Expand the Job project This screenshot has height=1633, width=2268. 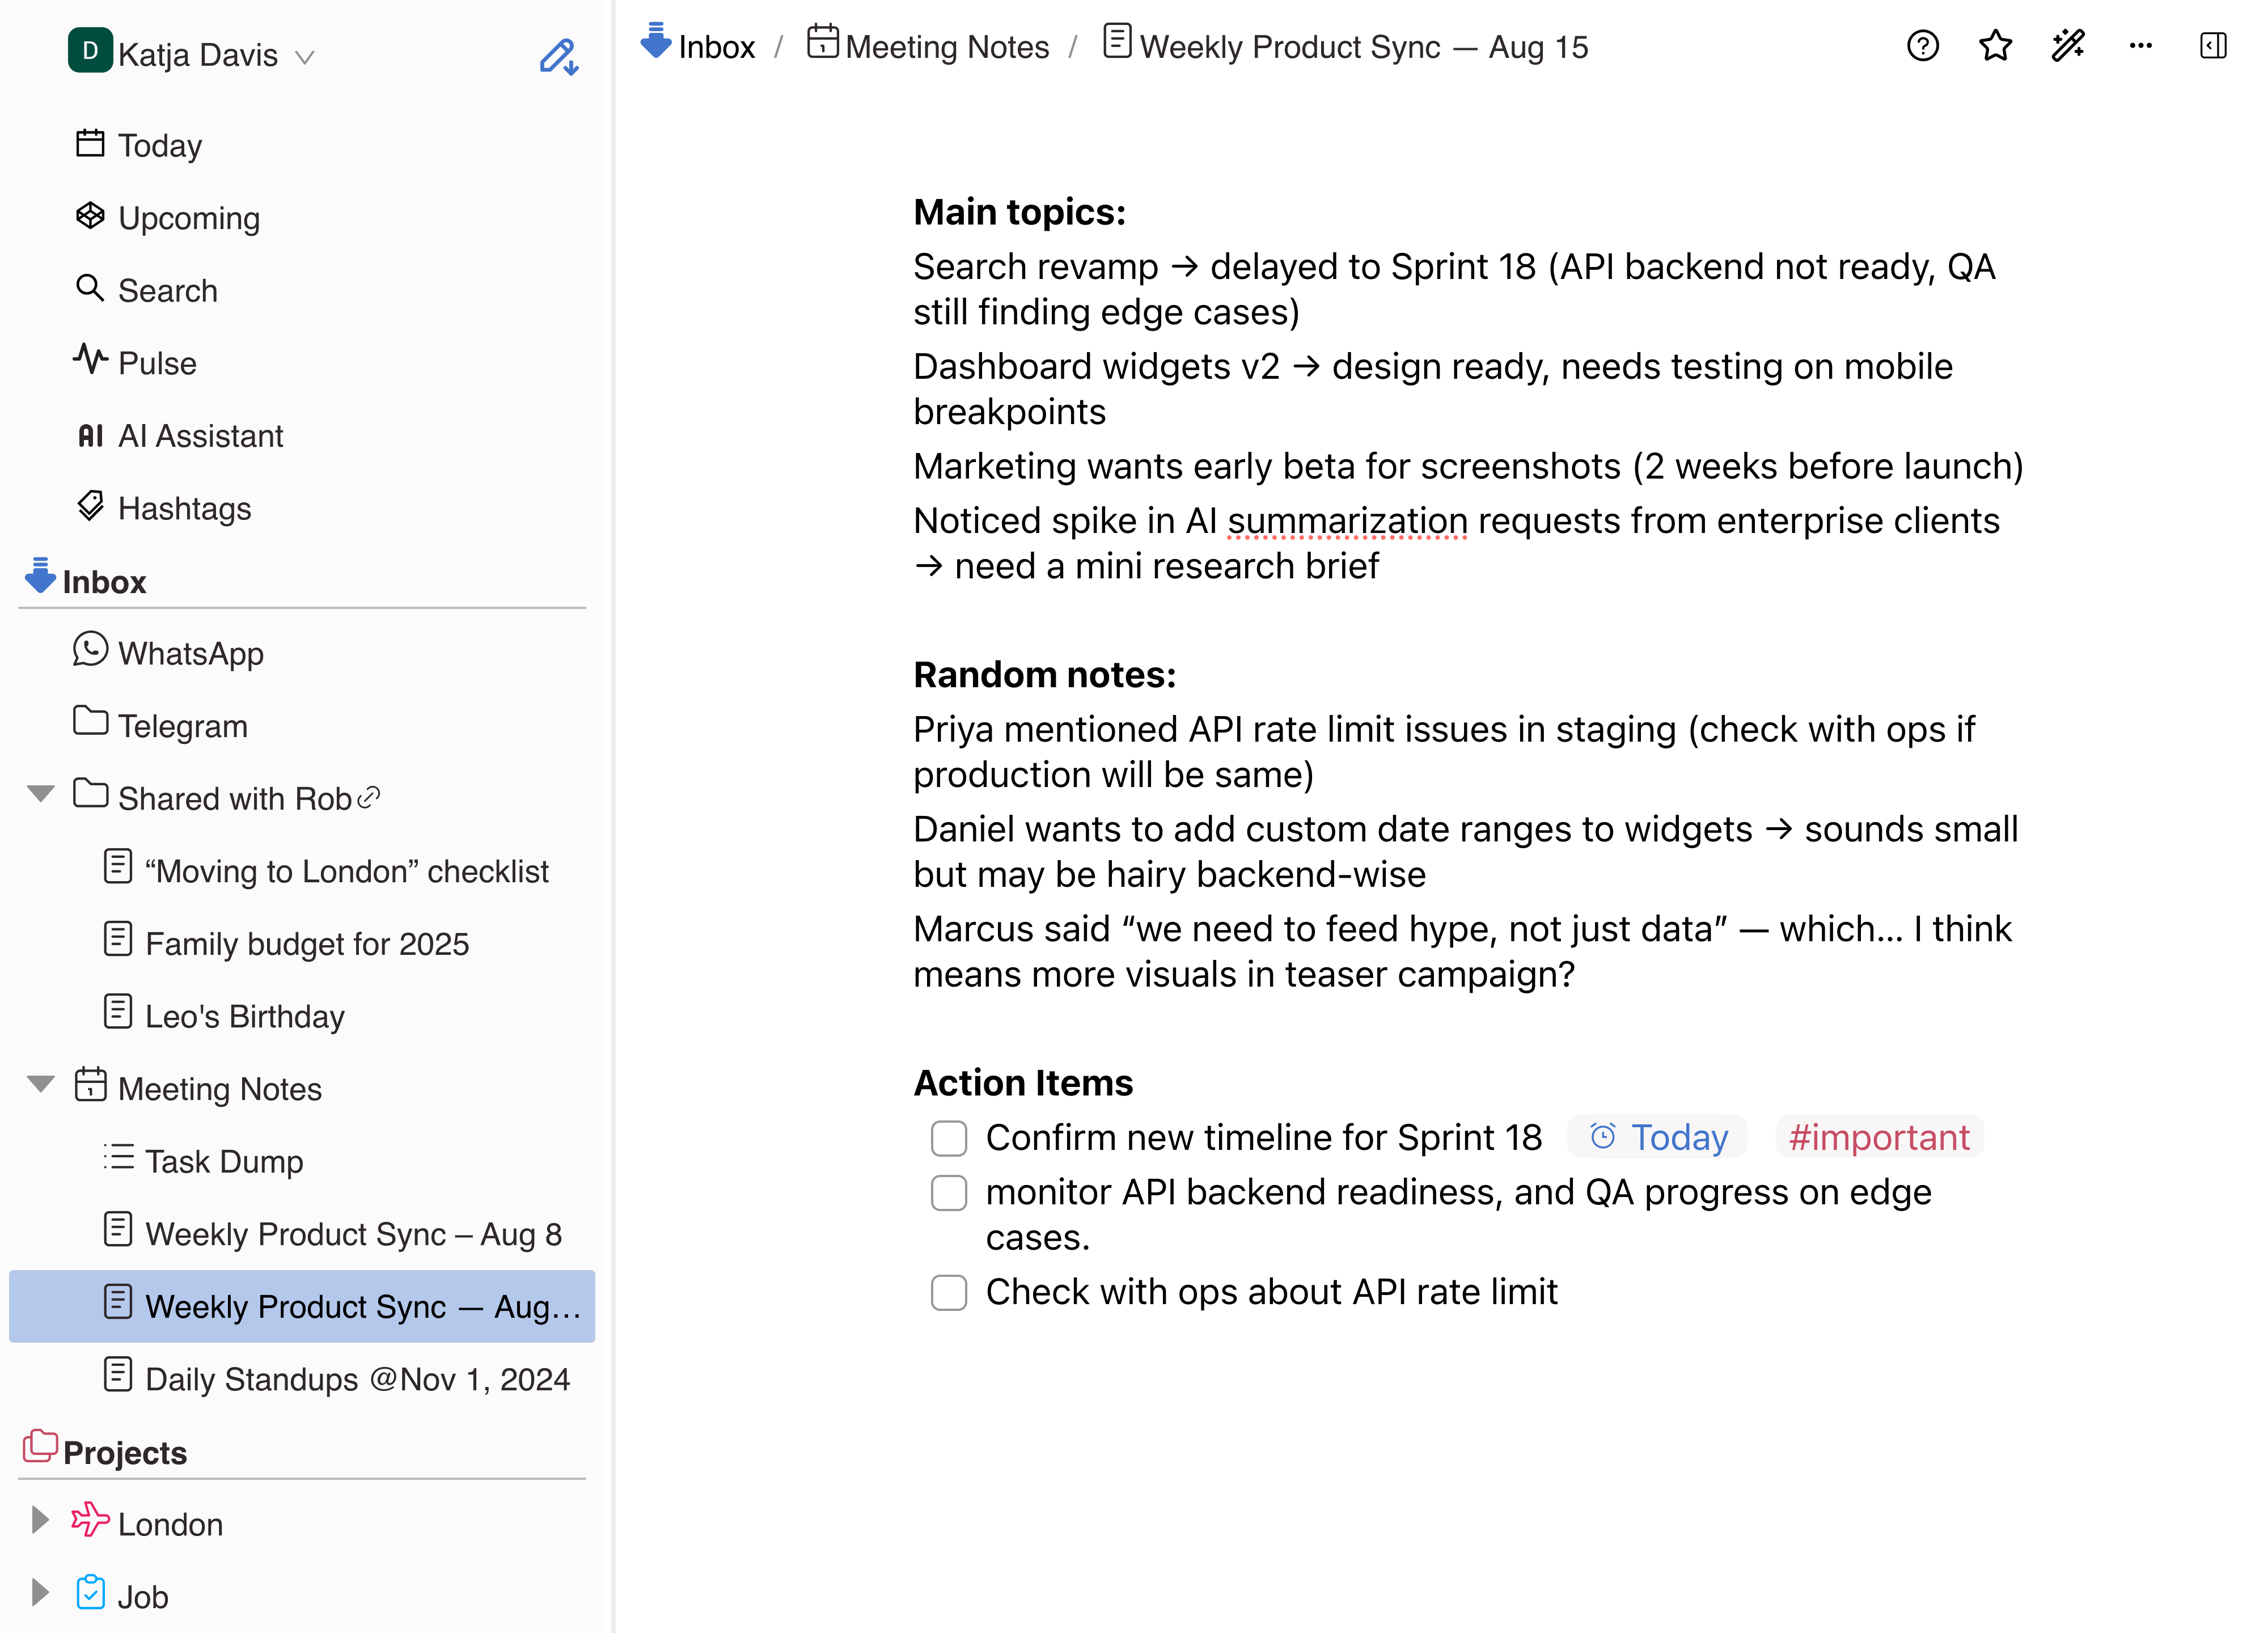[40, 1593]
